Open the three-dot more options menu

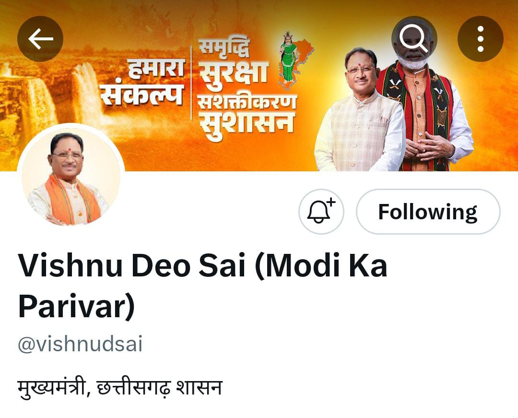[480, 39]
